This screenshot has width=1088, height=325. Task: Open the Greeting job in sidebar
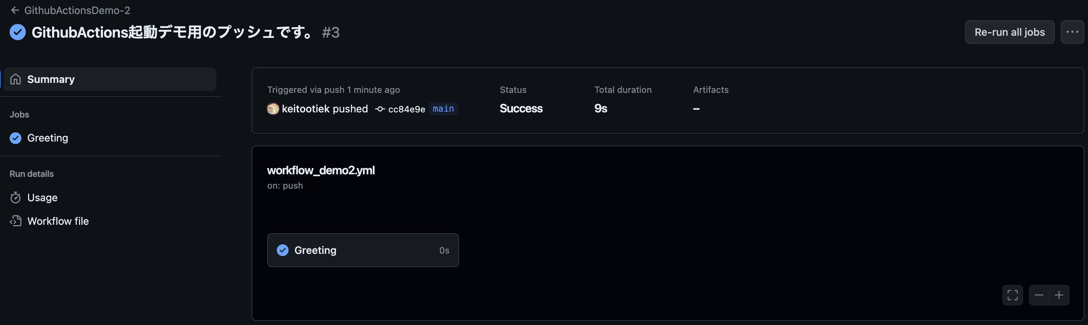[47, 138]
